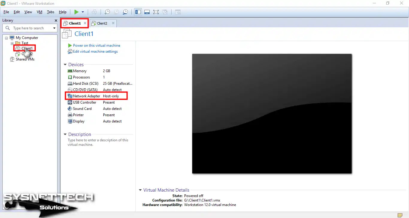Switch to the Client2 tab
409x218 pixels.
pos(102,23)
